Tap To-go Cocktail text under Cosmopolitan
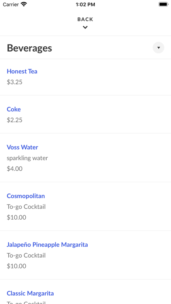The width and height of the screenshot is (171, 304). pos(26,207)
